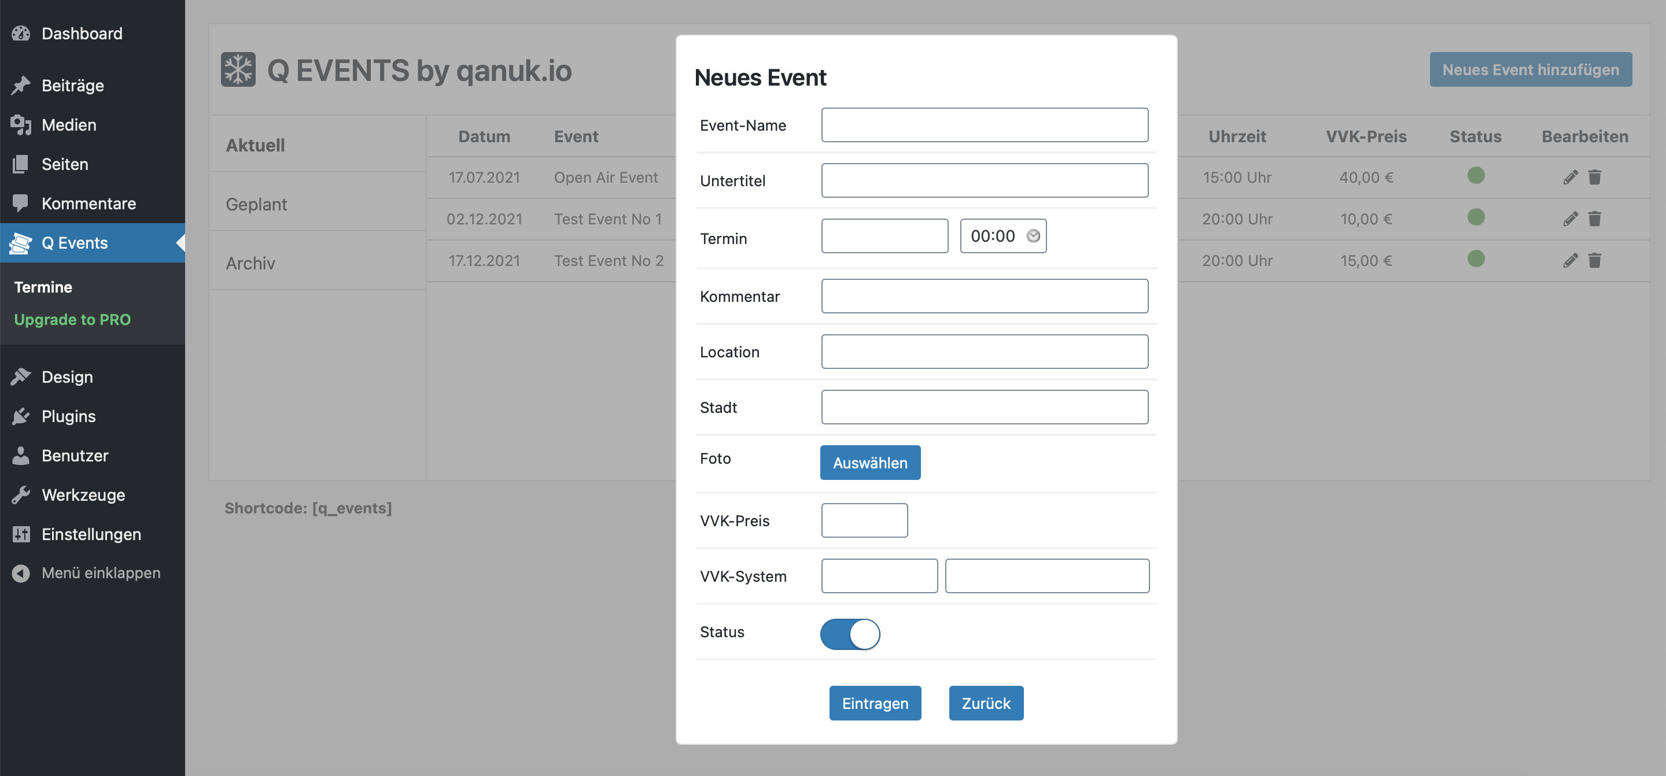Click pencil edit icon for 17.12.2021 event
The width and height of the screenshot is (1666, 776).
click(x=1571, y=260)
